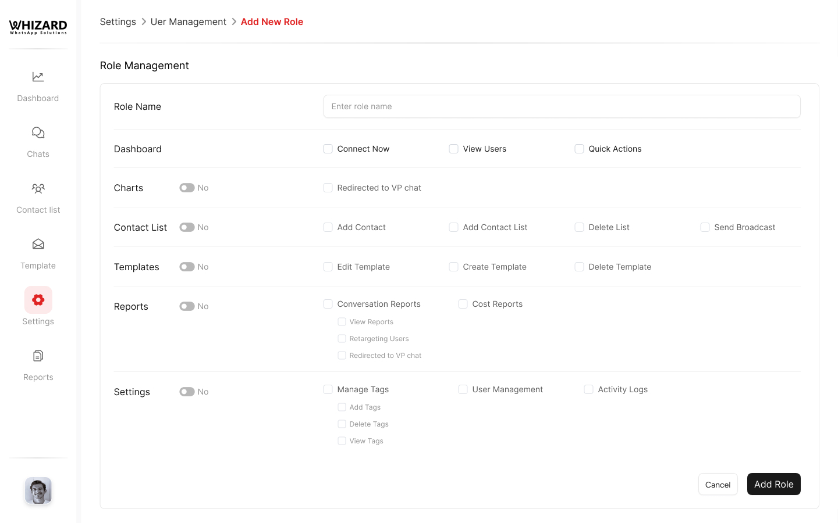
Task: Focus the Enter role name field
Action: point(562,106)
